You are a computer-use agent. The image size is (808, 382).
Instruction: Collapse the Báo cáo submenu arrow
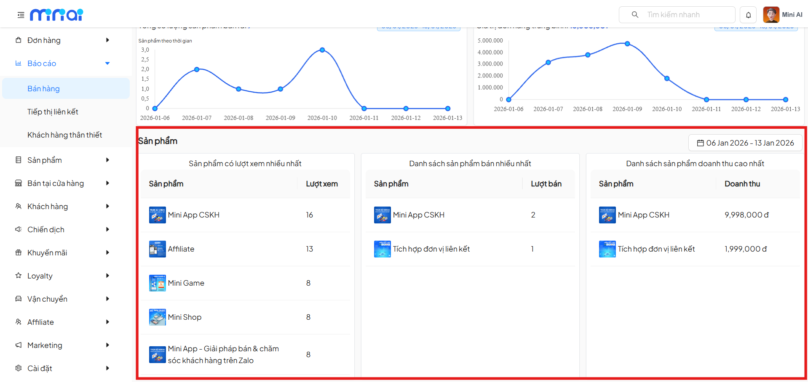click(107, 64)
